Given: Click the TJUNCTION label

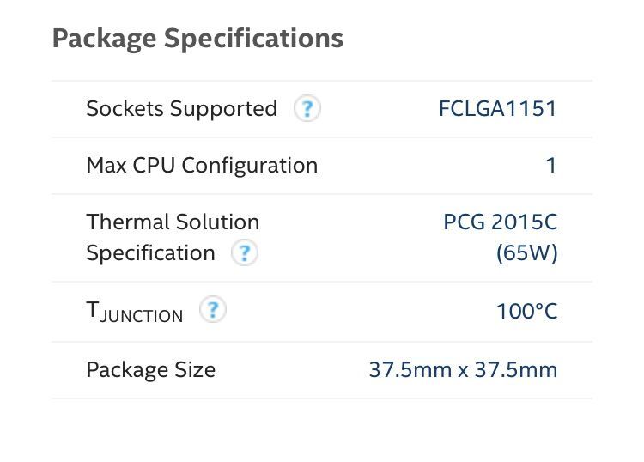Looking at the screenshot, I should pos(135,313).
